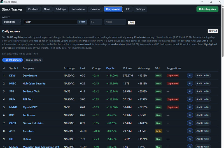Sort by the Day % column header

(111, 68)
